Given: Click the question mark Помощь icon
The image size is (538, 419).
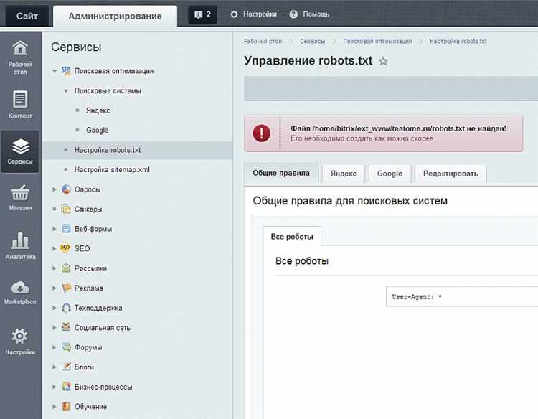Looking at the screenshot, I should point(293,14).
